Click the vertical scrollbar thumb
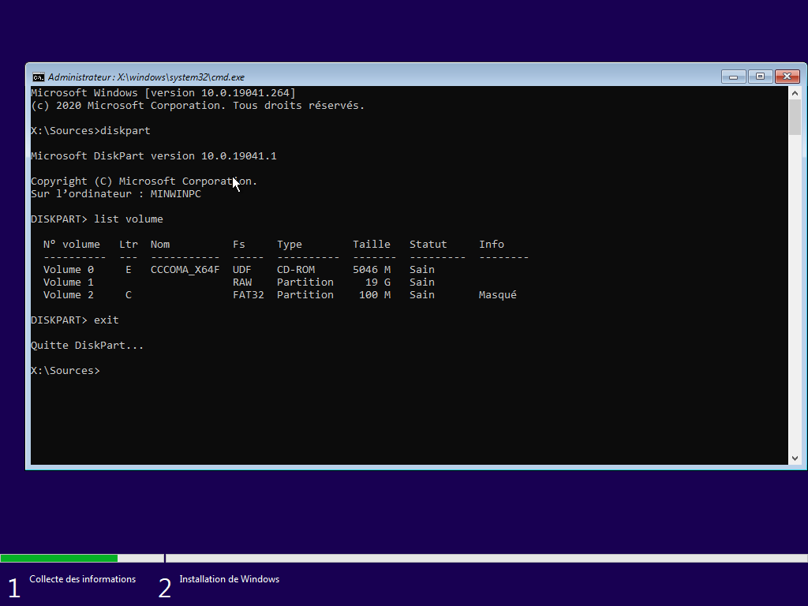 click(795, 118)
